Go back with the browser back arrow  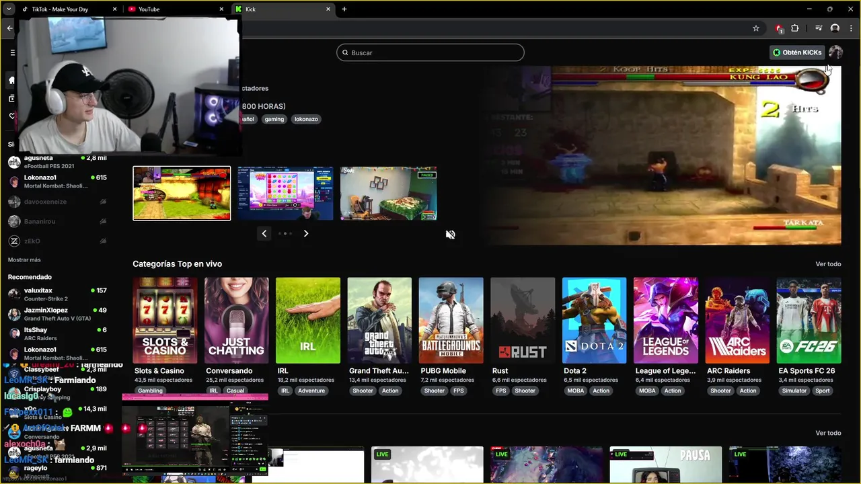(x=9, y=28)
